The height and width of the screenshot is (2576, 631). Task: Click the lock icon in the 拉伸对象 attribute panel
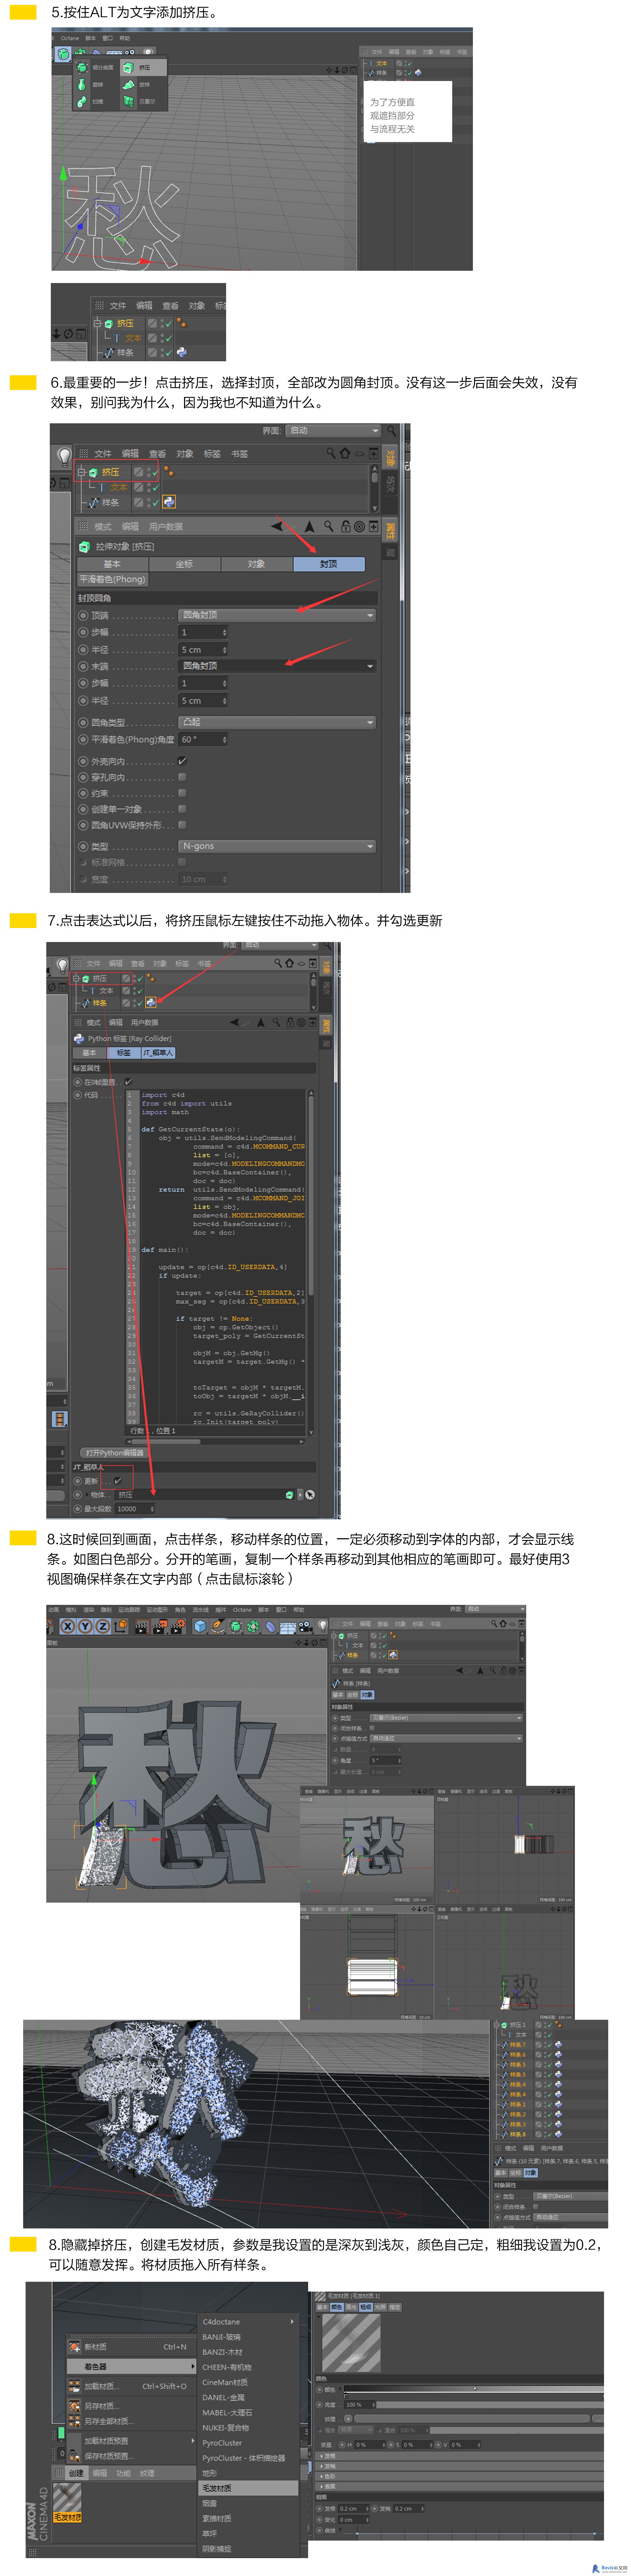tap(346, 526)
